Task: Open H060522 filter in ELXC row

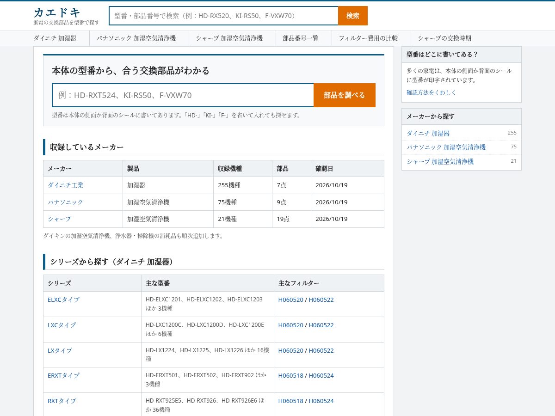Action: 321,300
